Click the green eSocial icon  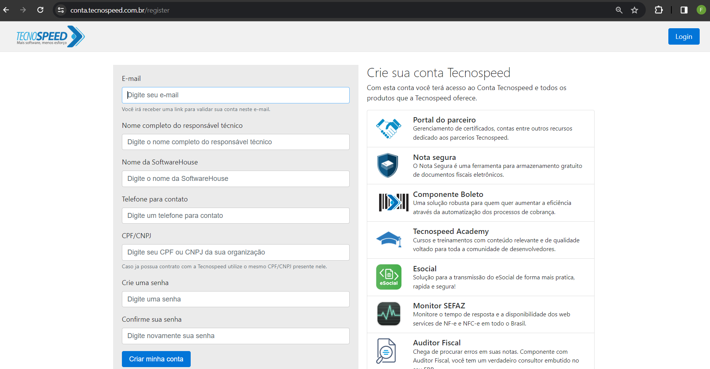point(389,277)
